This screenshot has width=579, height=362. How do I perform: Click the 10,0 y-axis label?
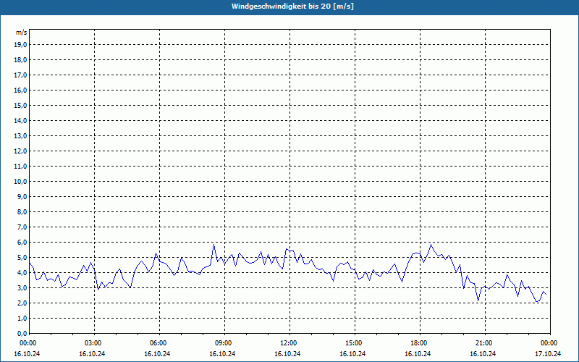pos(20,182)
